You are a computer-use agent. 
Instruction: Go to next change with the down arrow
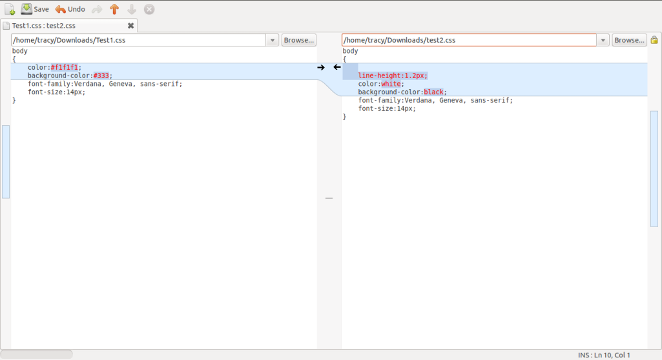pos(132,9)
